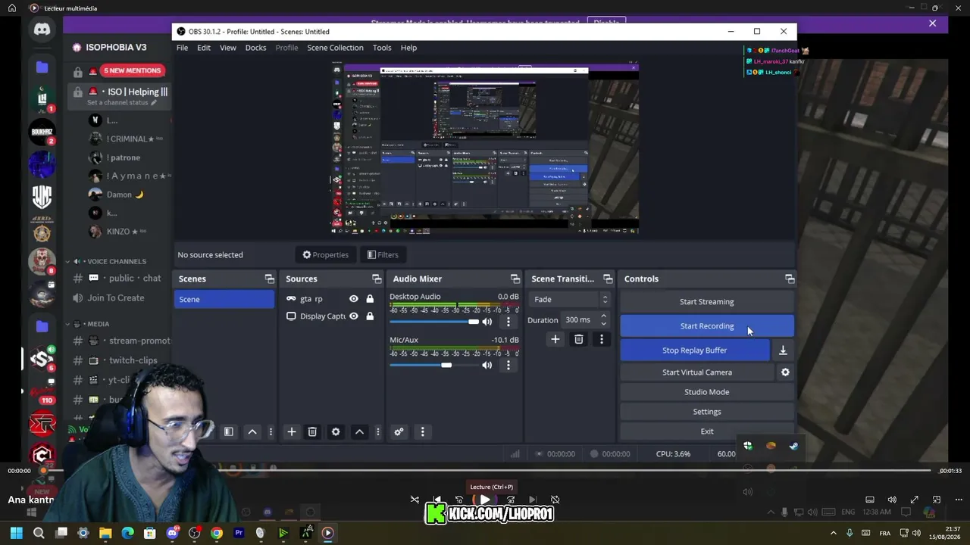
Task: Click Start Virtual Camera
Action: click(697, 372)
